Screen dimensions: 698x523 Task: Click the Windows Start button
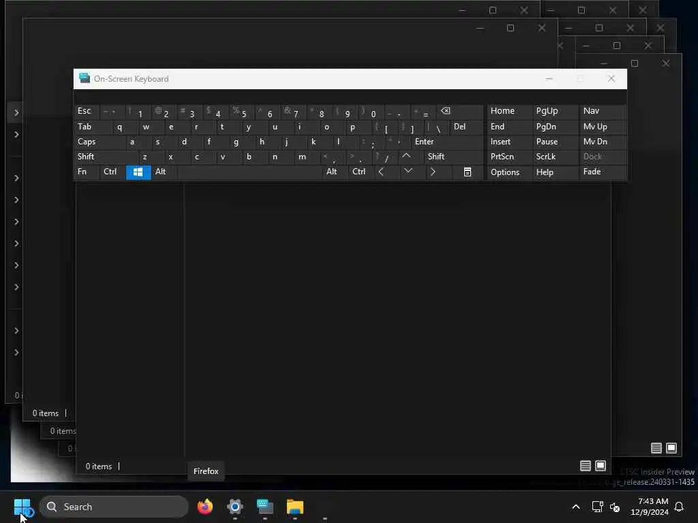point(22,507)
